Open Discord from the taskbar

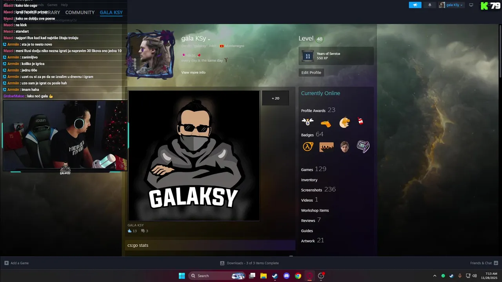[286, 276]
